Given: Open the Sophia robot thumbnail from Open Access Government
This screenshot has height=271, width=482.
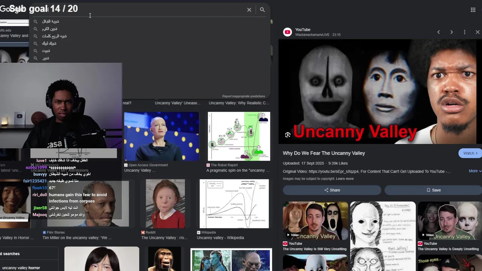Looking at the screenshot, I should coord(162,136).
